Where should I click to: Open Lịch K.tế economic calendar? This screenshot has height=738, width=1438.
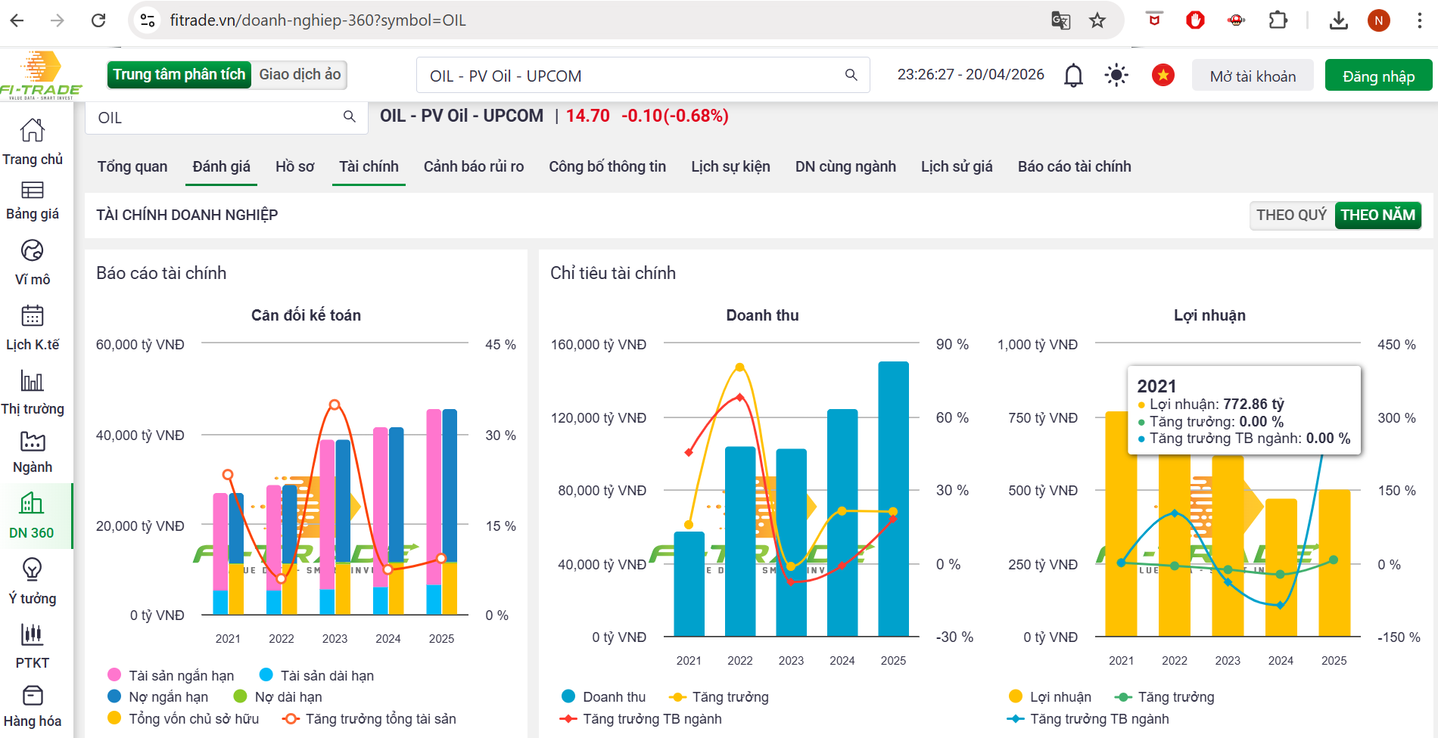(32, 316)
